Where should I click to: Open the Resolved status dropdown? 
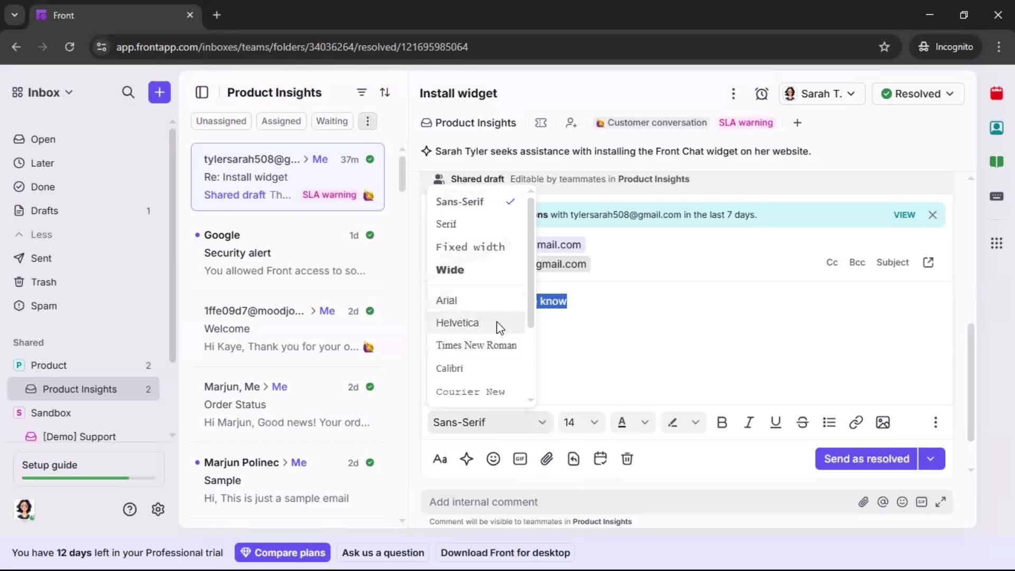click(x=918, y=94)
